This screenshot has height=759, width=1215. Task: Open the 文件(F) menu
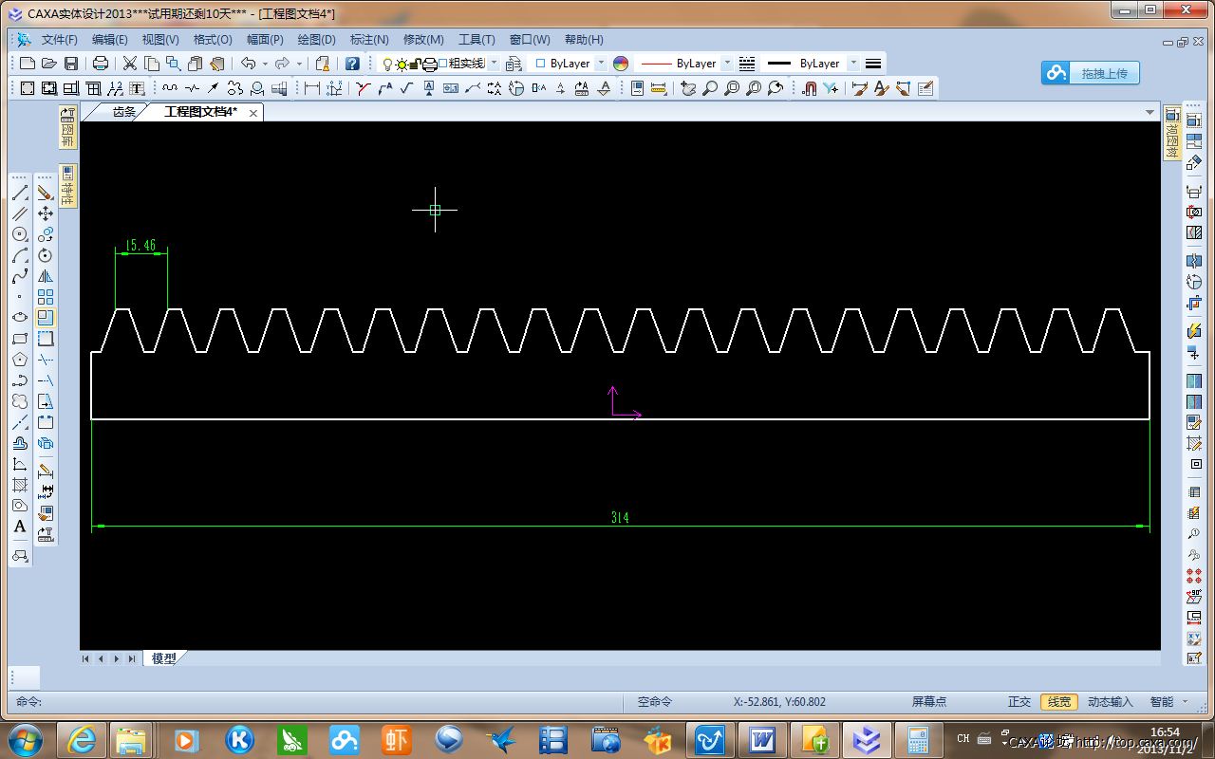pos(59,40)
